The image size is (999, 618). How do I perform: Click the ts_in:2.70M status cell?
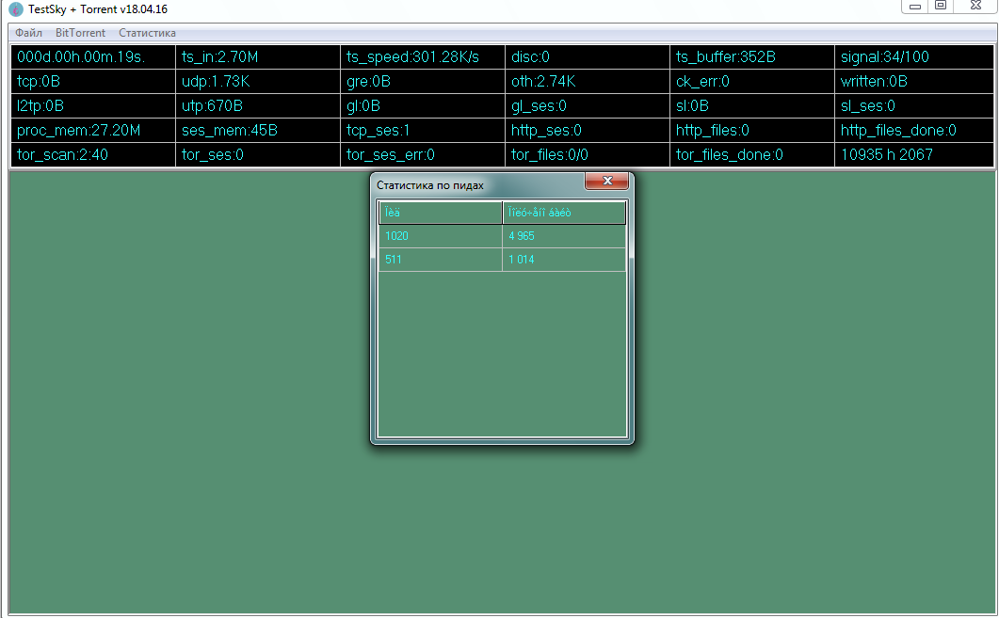click(257, 57)
